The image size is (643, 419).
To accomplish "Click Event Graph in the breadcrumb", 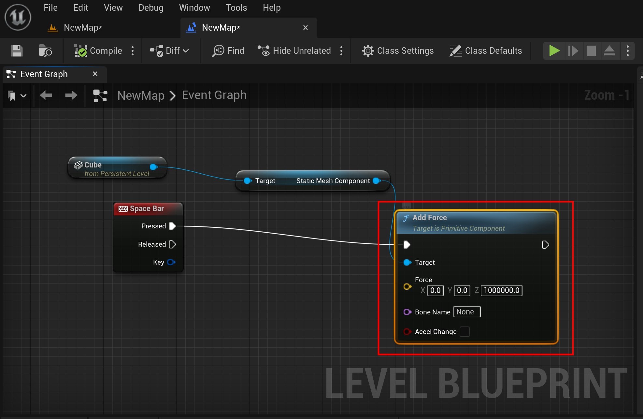I will point(214,95).
